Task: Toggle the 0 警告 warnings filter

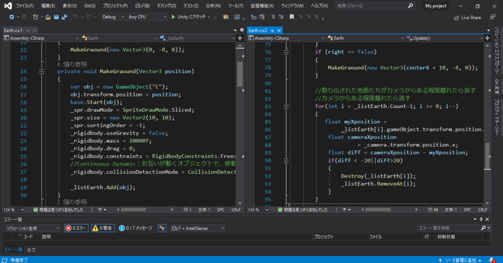Action: pos(103,228)
